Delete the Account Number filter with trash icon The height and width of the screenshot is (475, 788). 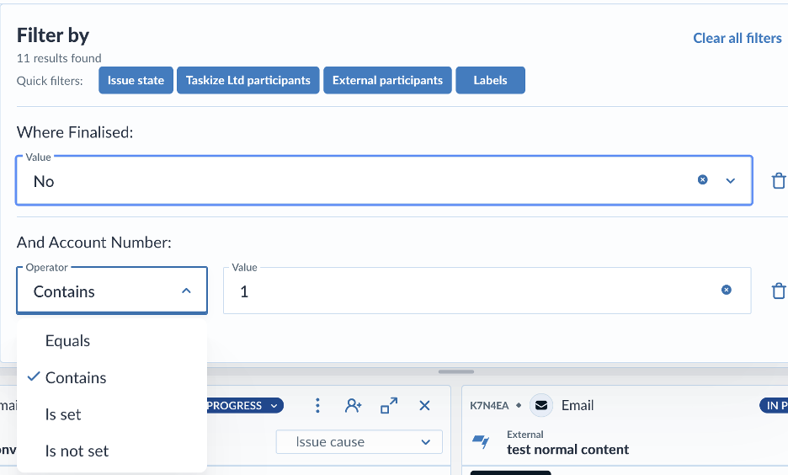pyautogui.click(x=779, y=291)
